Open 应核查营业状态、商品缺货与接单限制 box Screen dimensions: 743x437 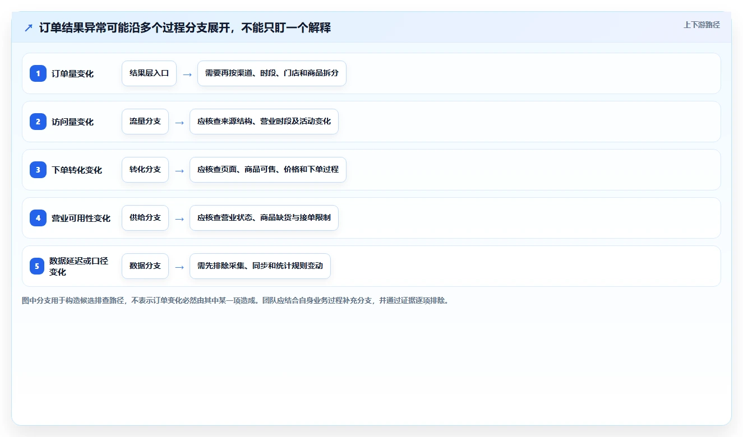[264, 218]
